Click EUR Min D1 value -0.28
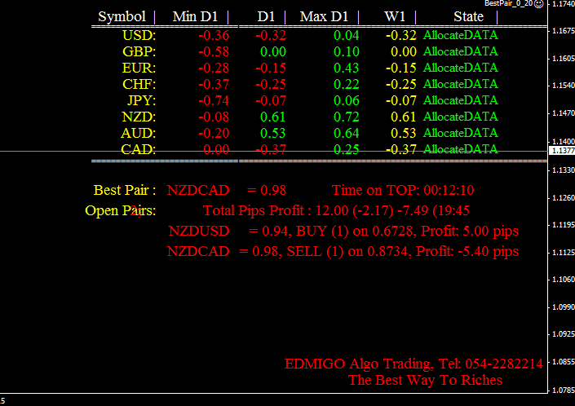Screen dimensions: 575x406 [x=214, y=68]
